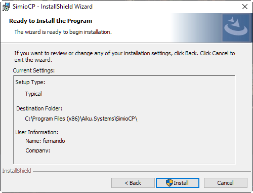The height and width of the screenshot is (193, 253).
Task: Click the Company field line
Action: (x=38, y=150)
